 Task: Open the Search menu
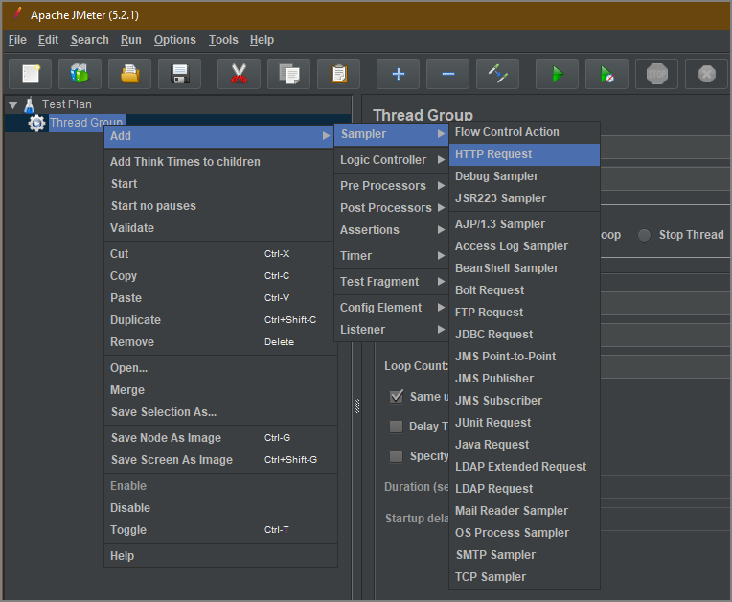90,40
